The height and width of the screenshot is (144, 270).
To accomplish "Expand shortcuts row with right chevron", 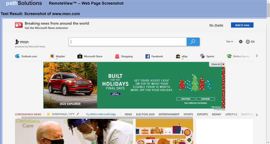I will pyautogui.click(x=256, y=56).
